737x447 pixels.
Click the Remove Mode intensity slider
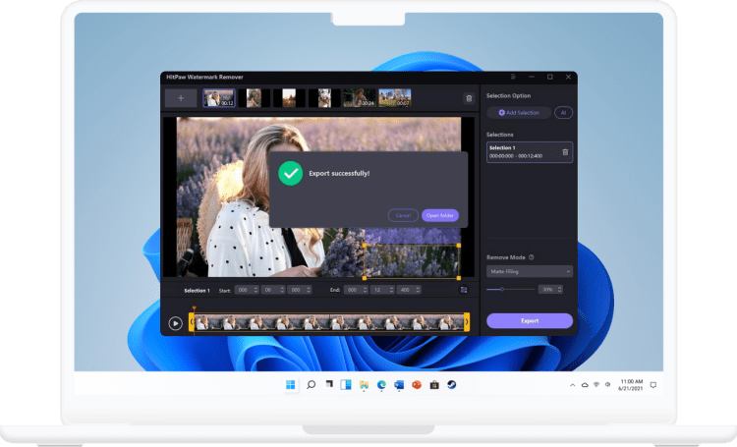[509, 289]
